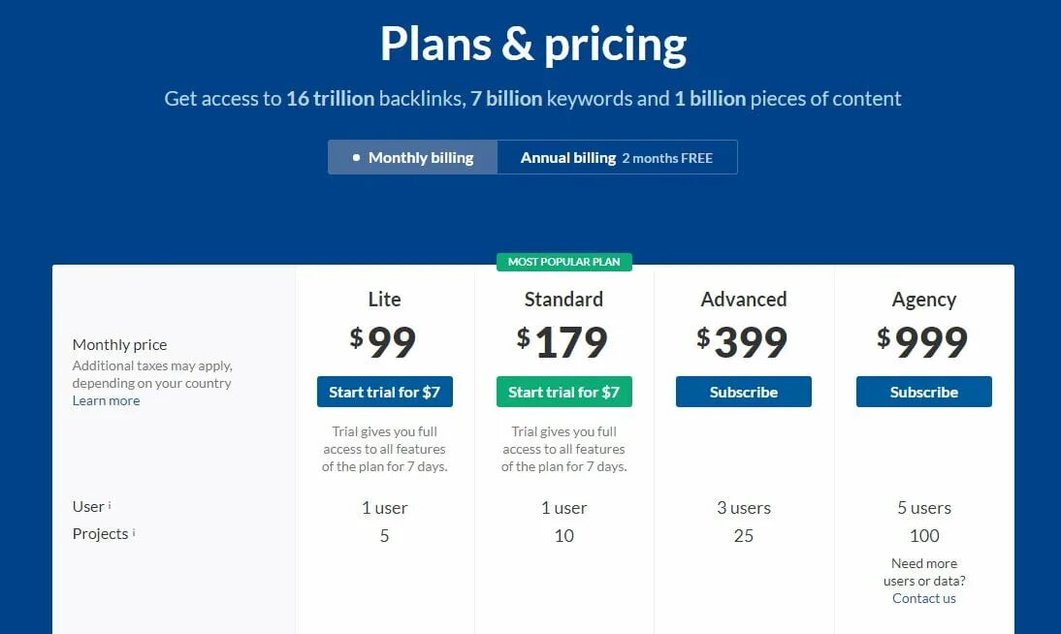The height and width of the screenshot is (634, 1061).
Task: Start the Standard plan trial for $7
Action: [563, 392]
